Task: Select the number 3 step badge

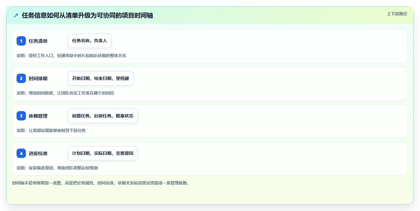Action: [x=21, y=116]
